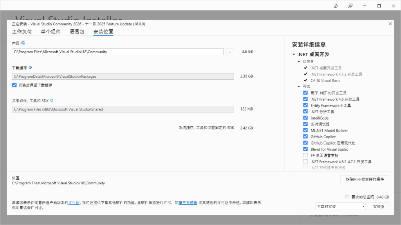Viewport: 401px width, 225px height.
Task: Collapse the .NET 桌面开发 tree node
Action: click(294, 55)
